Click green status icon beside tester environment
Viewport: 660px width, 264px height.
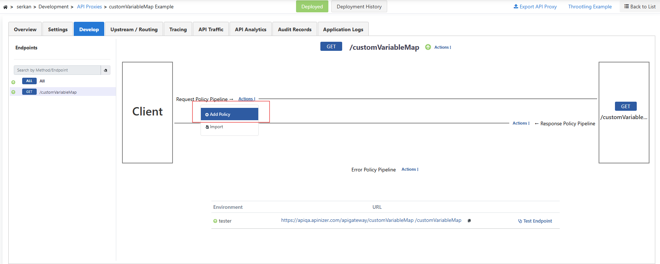coord(215,221)
